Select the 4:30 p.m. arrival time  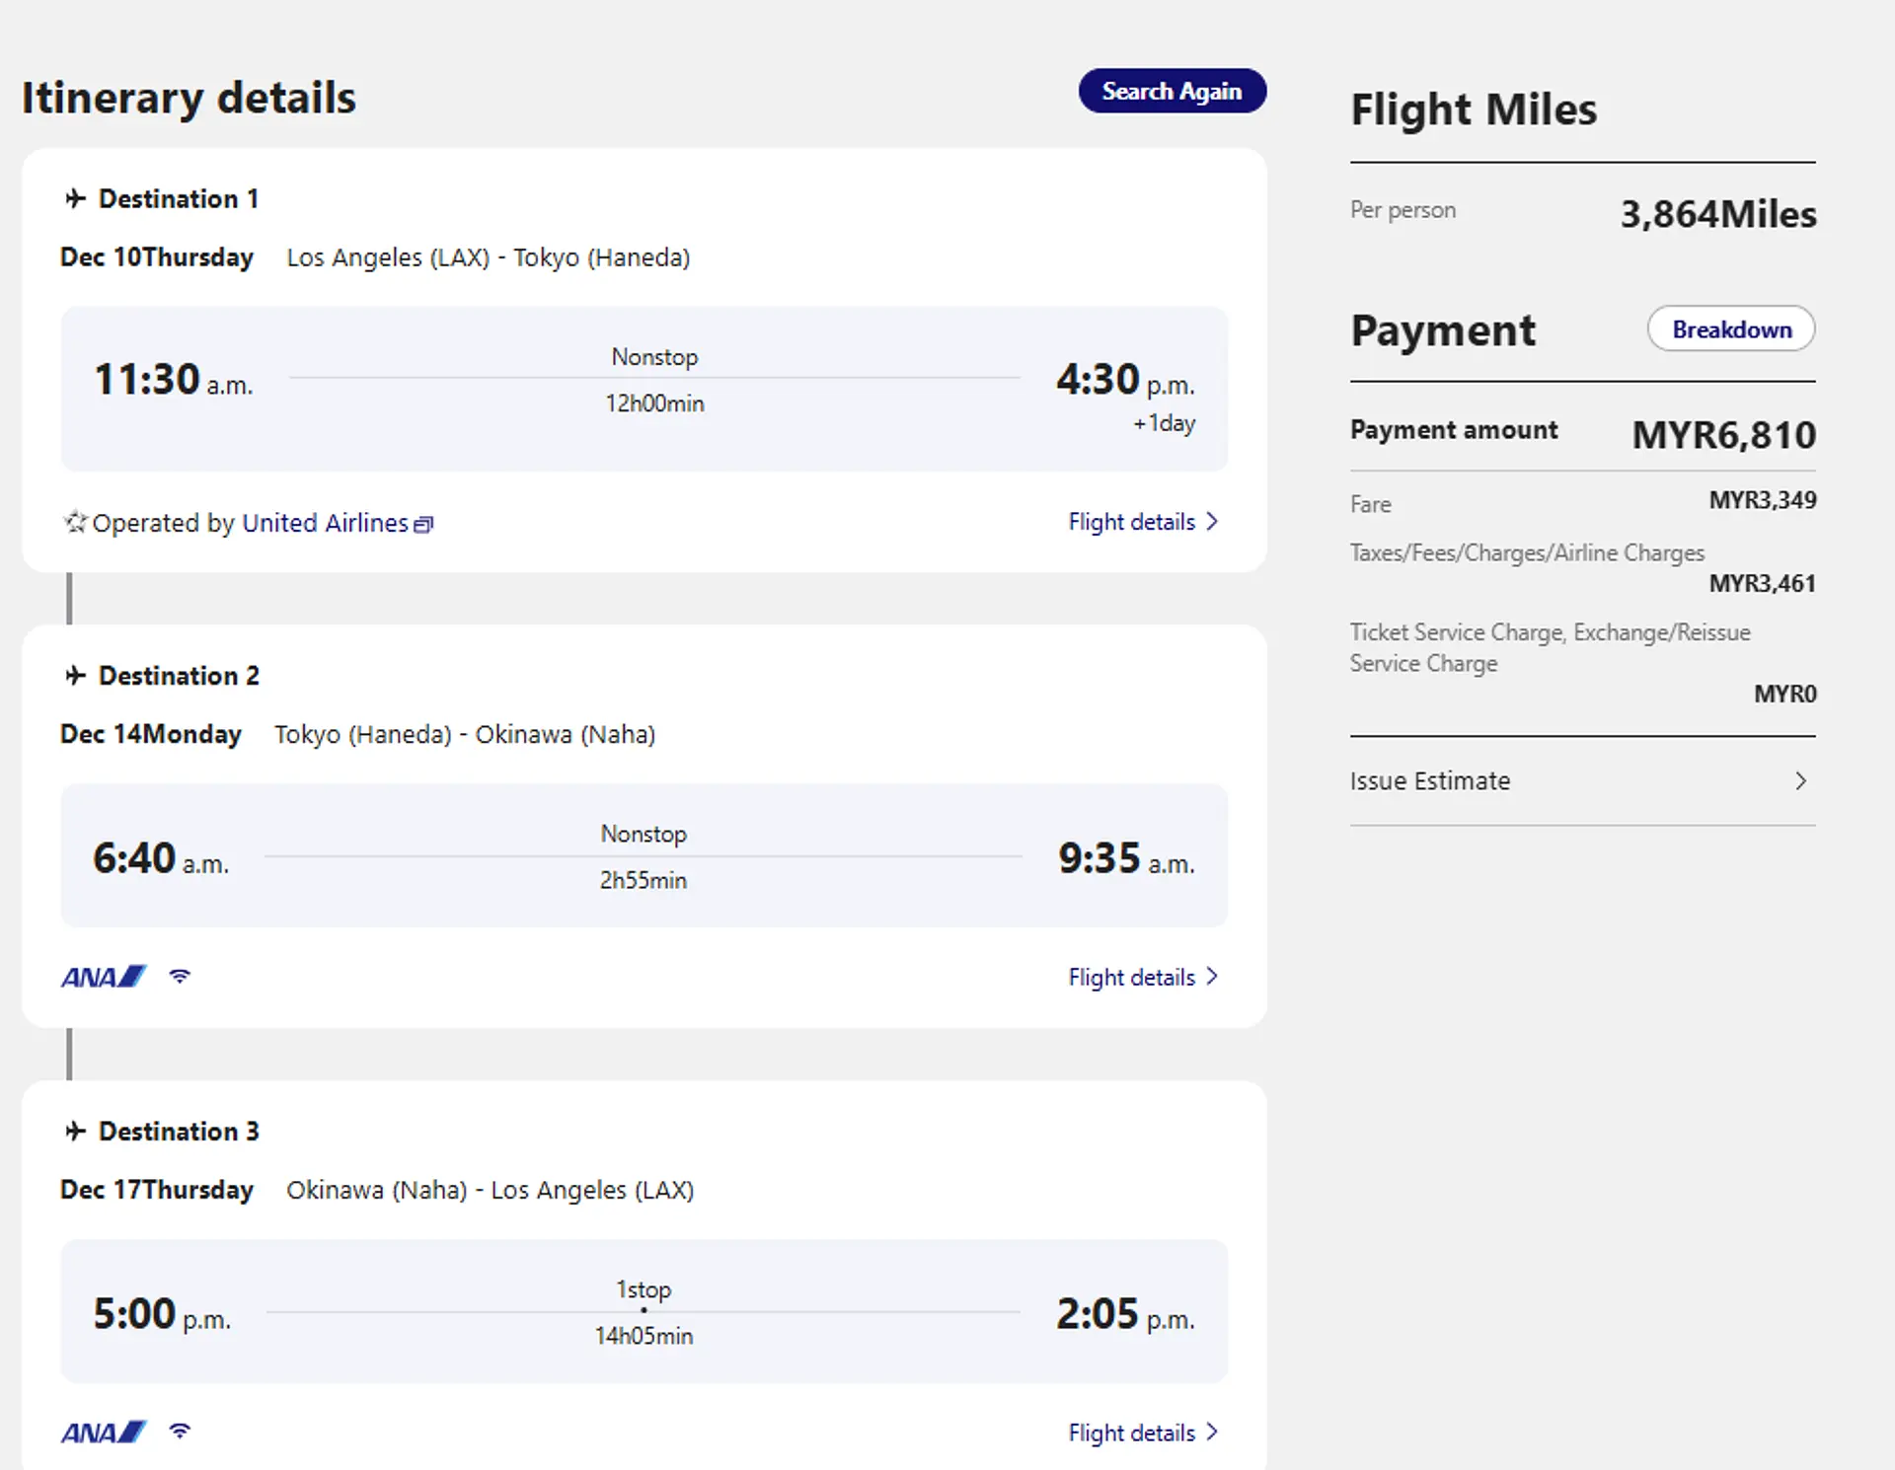coord(1125,380)
